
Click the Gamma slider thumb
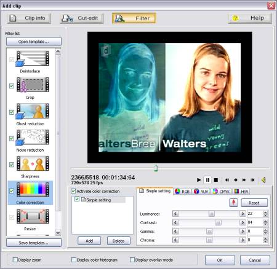209,232
